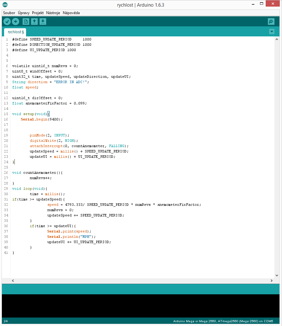Click the vertical scrollbar down arrow
The width and height of the screenshot is (282, 326).
click(277, 275)
